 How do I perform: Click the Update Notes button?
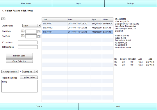[29, 77]
